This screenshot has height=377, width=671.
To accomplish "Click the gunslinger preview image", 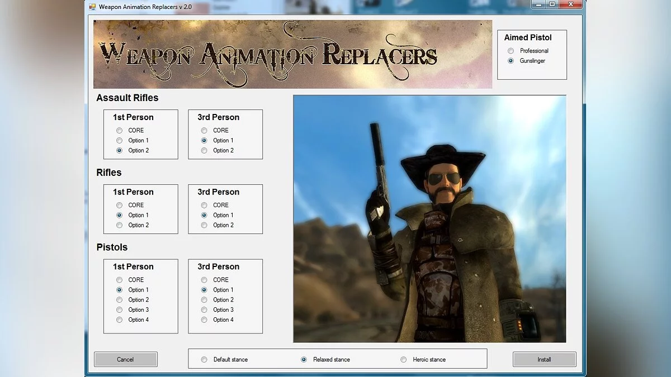I will point(429,218).
